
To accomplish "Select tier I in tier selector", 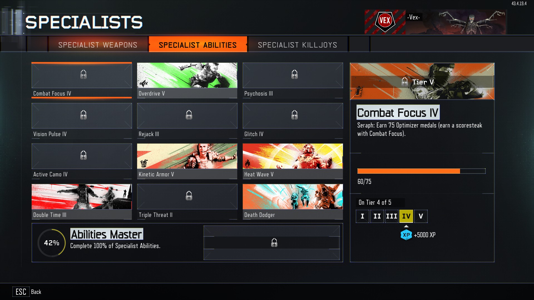I will click(362, 216).
